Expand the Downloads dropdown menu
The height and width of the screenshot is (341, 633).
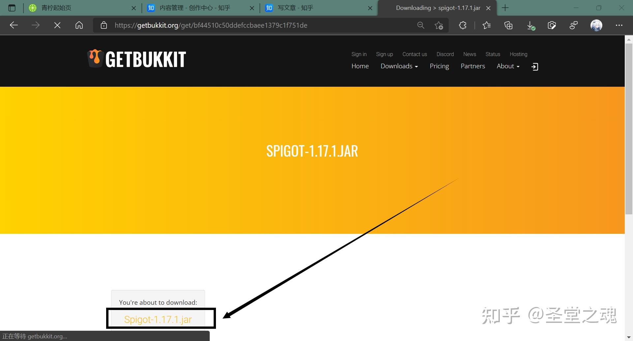399,66
